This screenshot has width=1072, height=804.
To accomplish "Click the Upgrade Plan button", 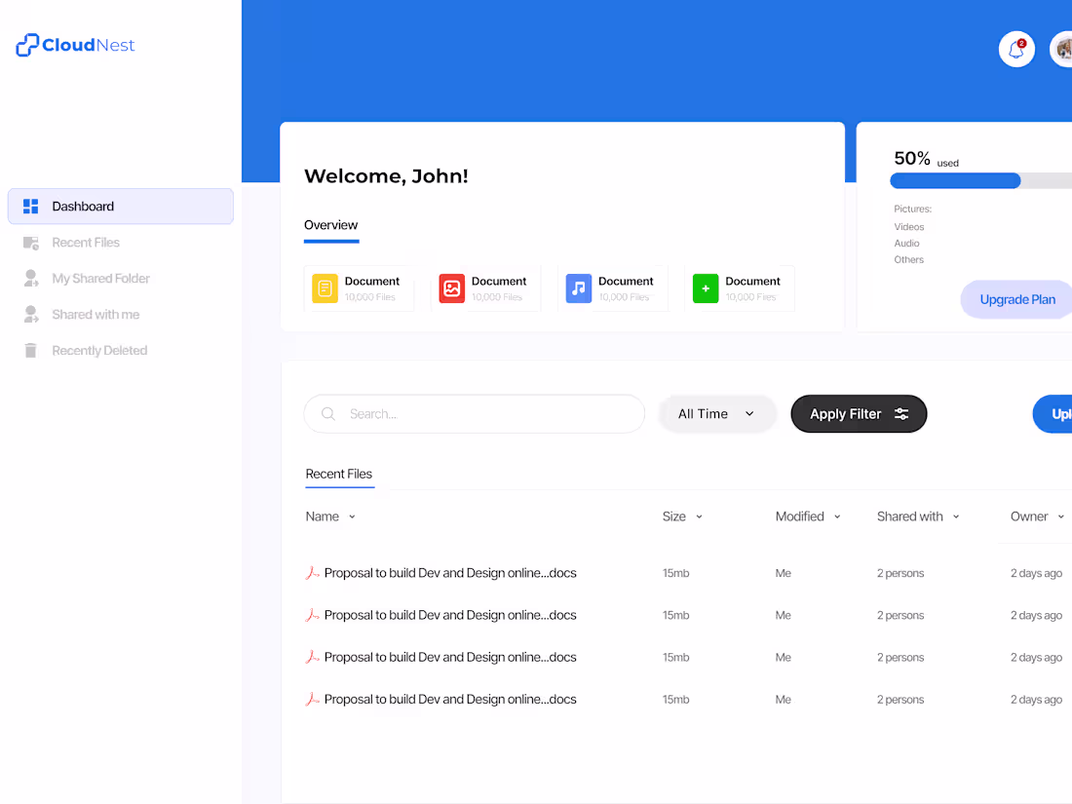I will 1016,299.
